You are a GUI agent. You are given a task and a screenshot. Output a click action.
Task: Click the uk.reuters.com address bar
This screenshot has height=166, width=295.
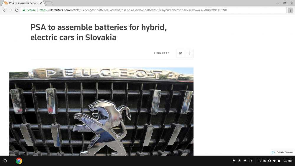click(153, 10)
